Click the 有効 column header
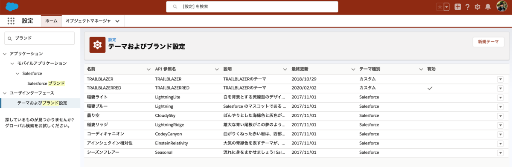The height and width of the screenshot is (167, 512). click(431, 69)
